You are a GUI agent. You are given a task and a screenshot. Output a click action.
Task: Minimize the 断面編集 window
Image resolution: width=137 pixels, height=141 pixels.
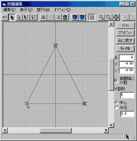tap(122, 4)
